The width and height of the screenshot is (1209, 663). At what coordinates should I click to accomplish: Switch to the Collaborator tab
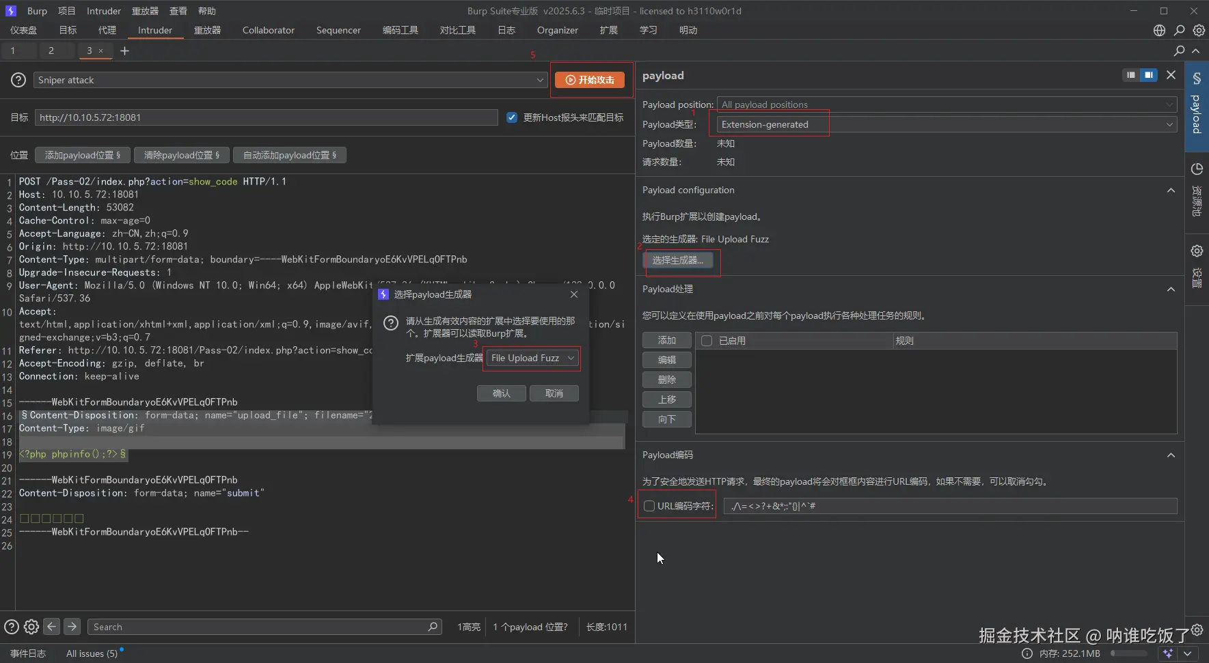[269, 30]
